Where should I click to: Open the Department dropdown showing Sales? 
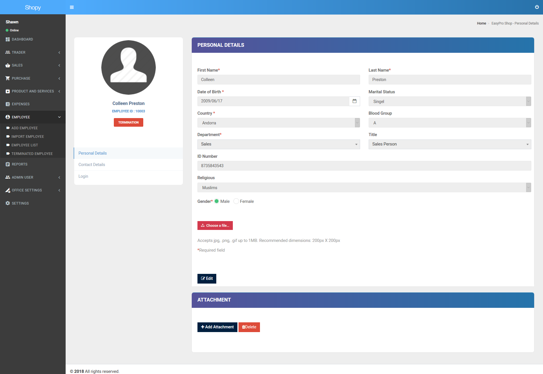[x=278, y=144]
